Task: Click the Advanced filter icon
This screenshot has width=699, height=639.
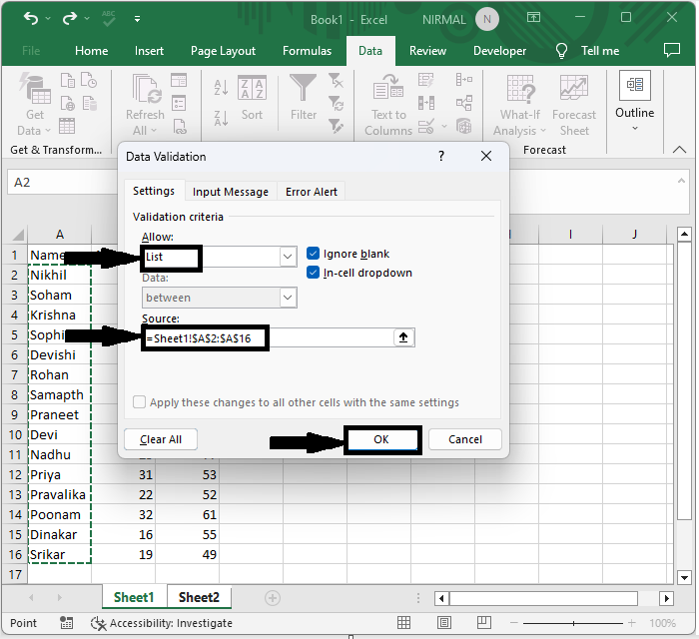Action: (x=336, y=126)
